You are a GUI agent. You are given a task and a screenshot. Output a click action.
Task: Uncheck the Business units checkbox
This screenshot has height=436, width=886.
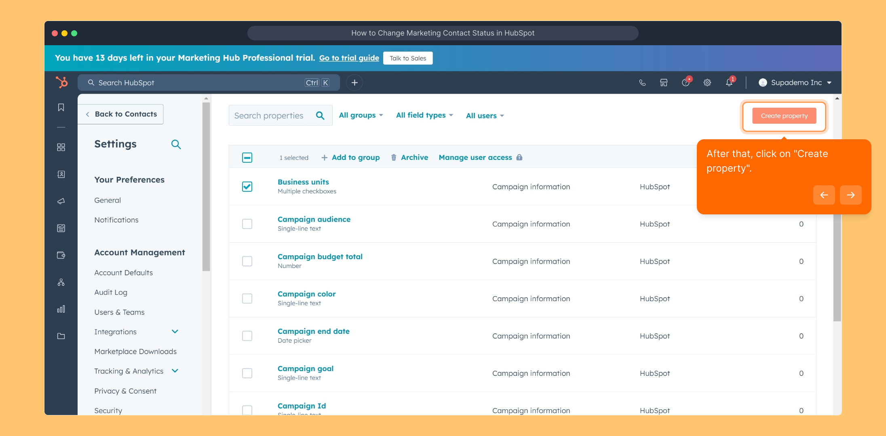click(x=247, y=187)
